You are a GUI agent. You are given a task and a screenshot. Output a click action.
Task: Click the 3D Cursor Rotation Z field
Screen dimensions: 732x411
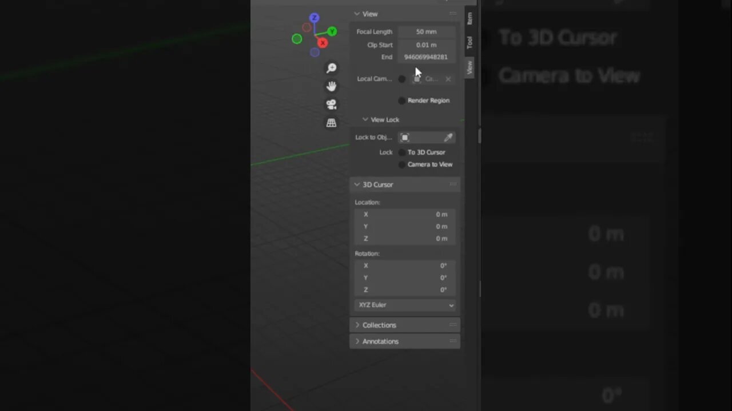405,290
